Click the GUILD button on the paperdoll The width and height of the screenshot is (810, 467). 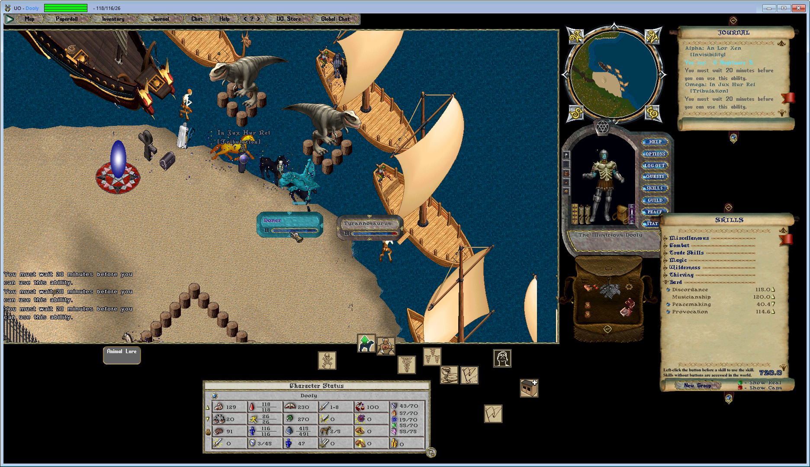tap(655, 200)
